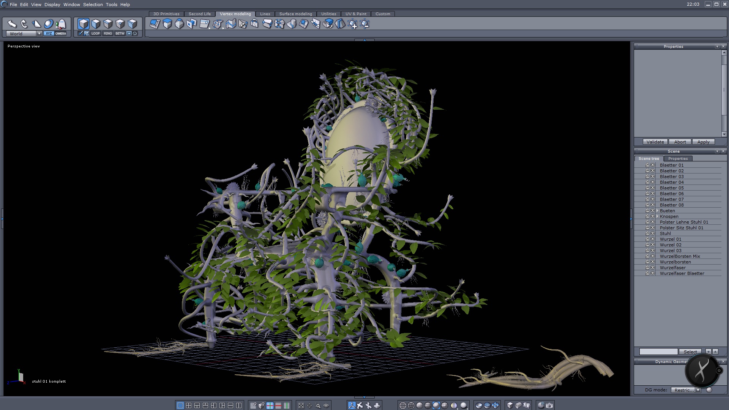Click the RING selection button

[x=108, y=33]
